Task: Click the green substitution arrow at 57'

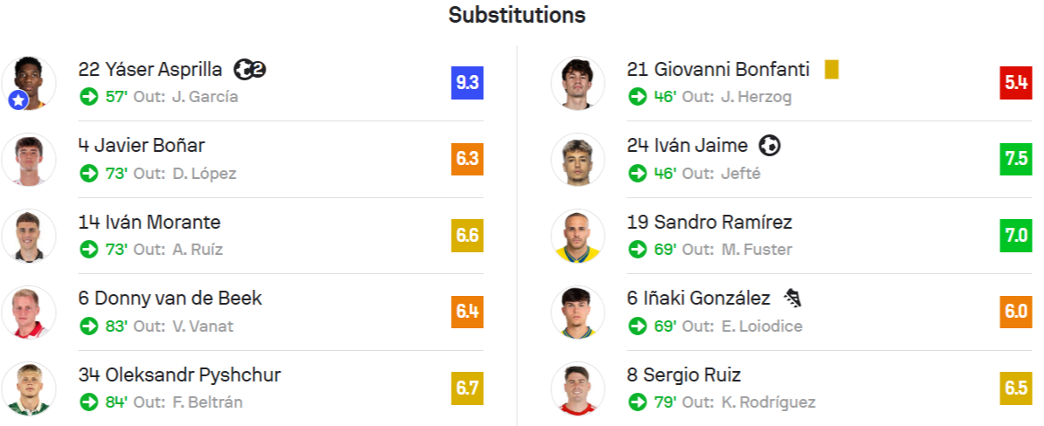Action: click(88, 97)
